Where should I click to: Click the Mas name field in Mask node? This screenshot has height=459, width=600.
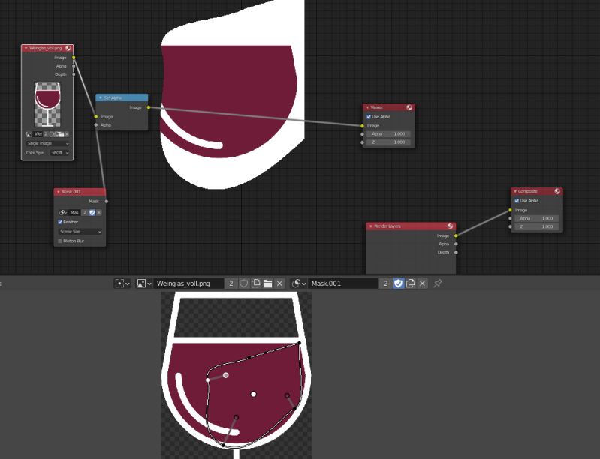74,212
